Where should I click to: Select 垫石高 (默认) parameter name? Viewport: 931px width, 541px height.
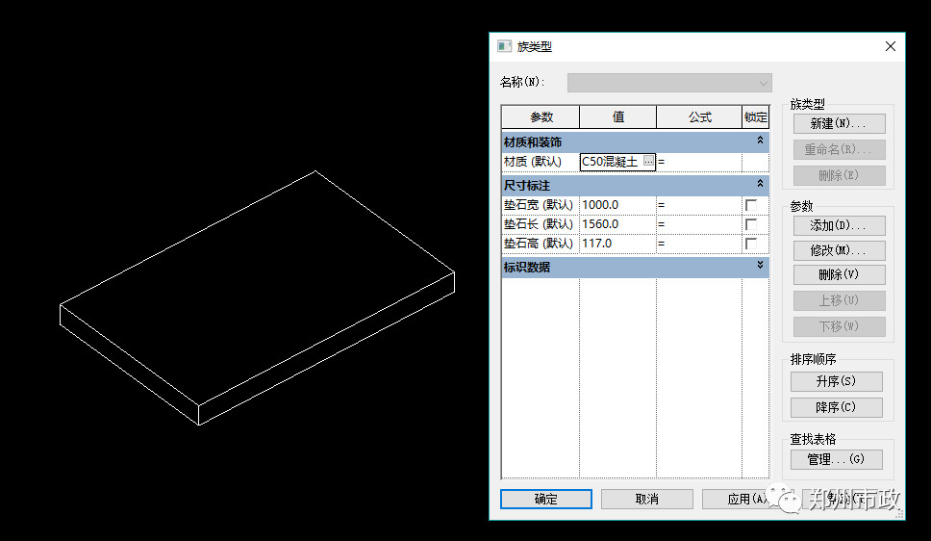tap(541, 244)
